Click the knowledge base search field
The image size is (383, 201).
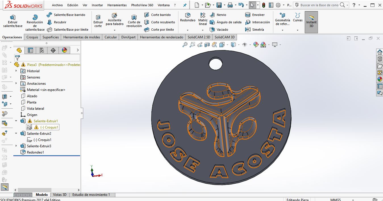click(320, 5)
